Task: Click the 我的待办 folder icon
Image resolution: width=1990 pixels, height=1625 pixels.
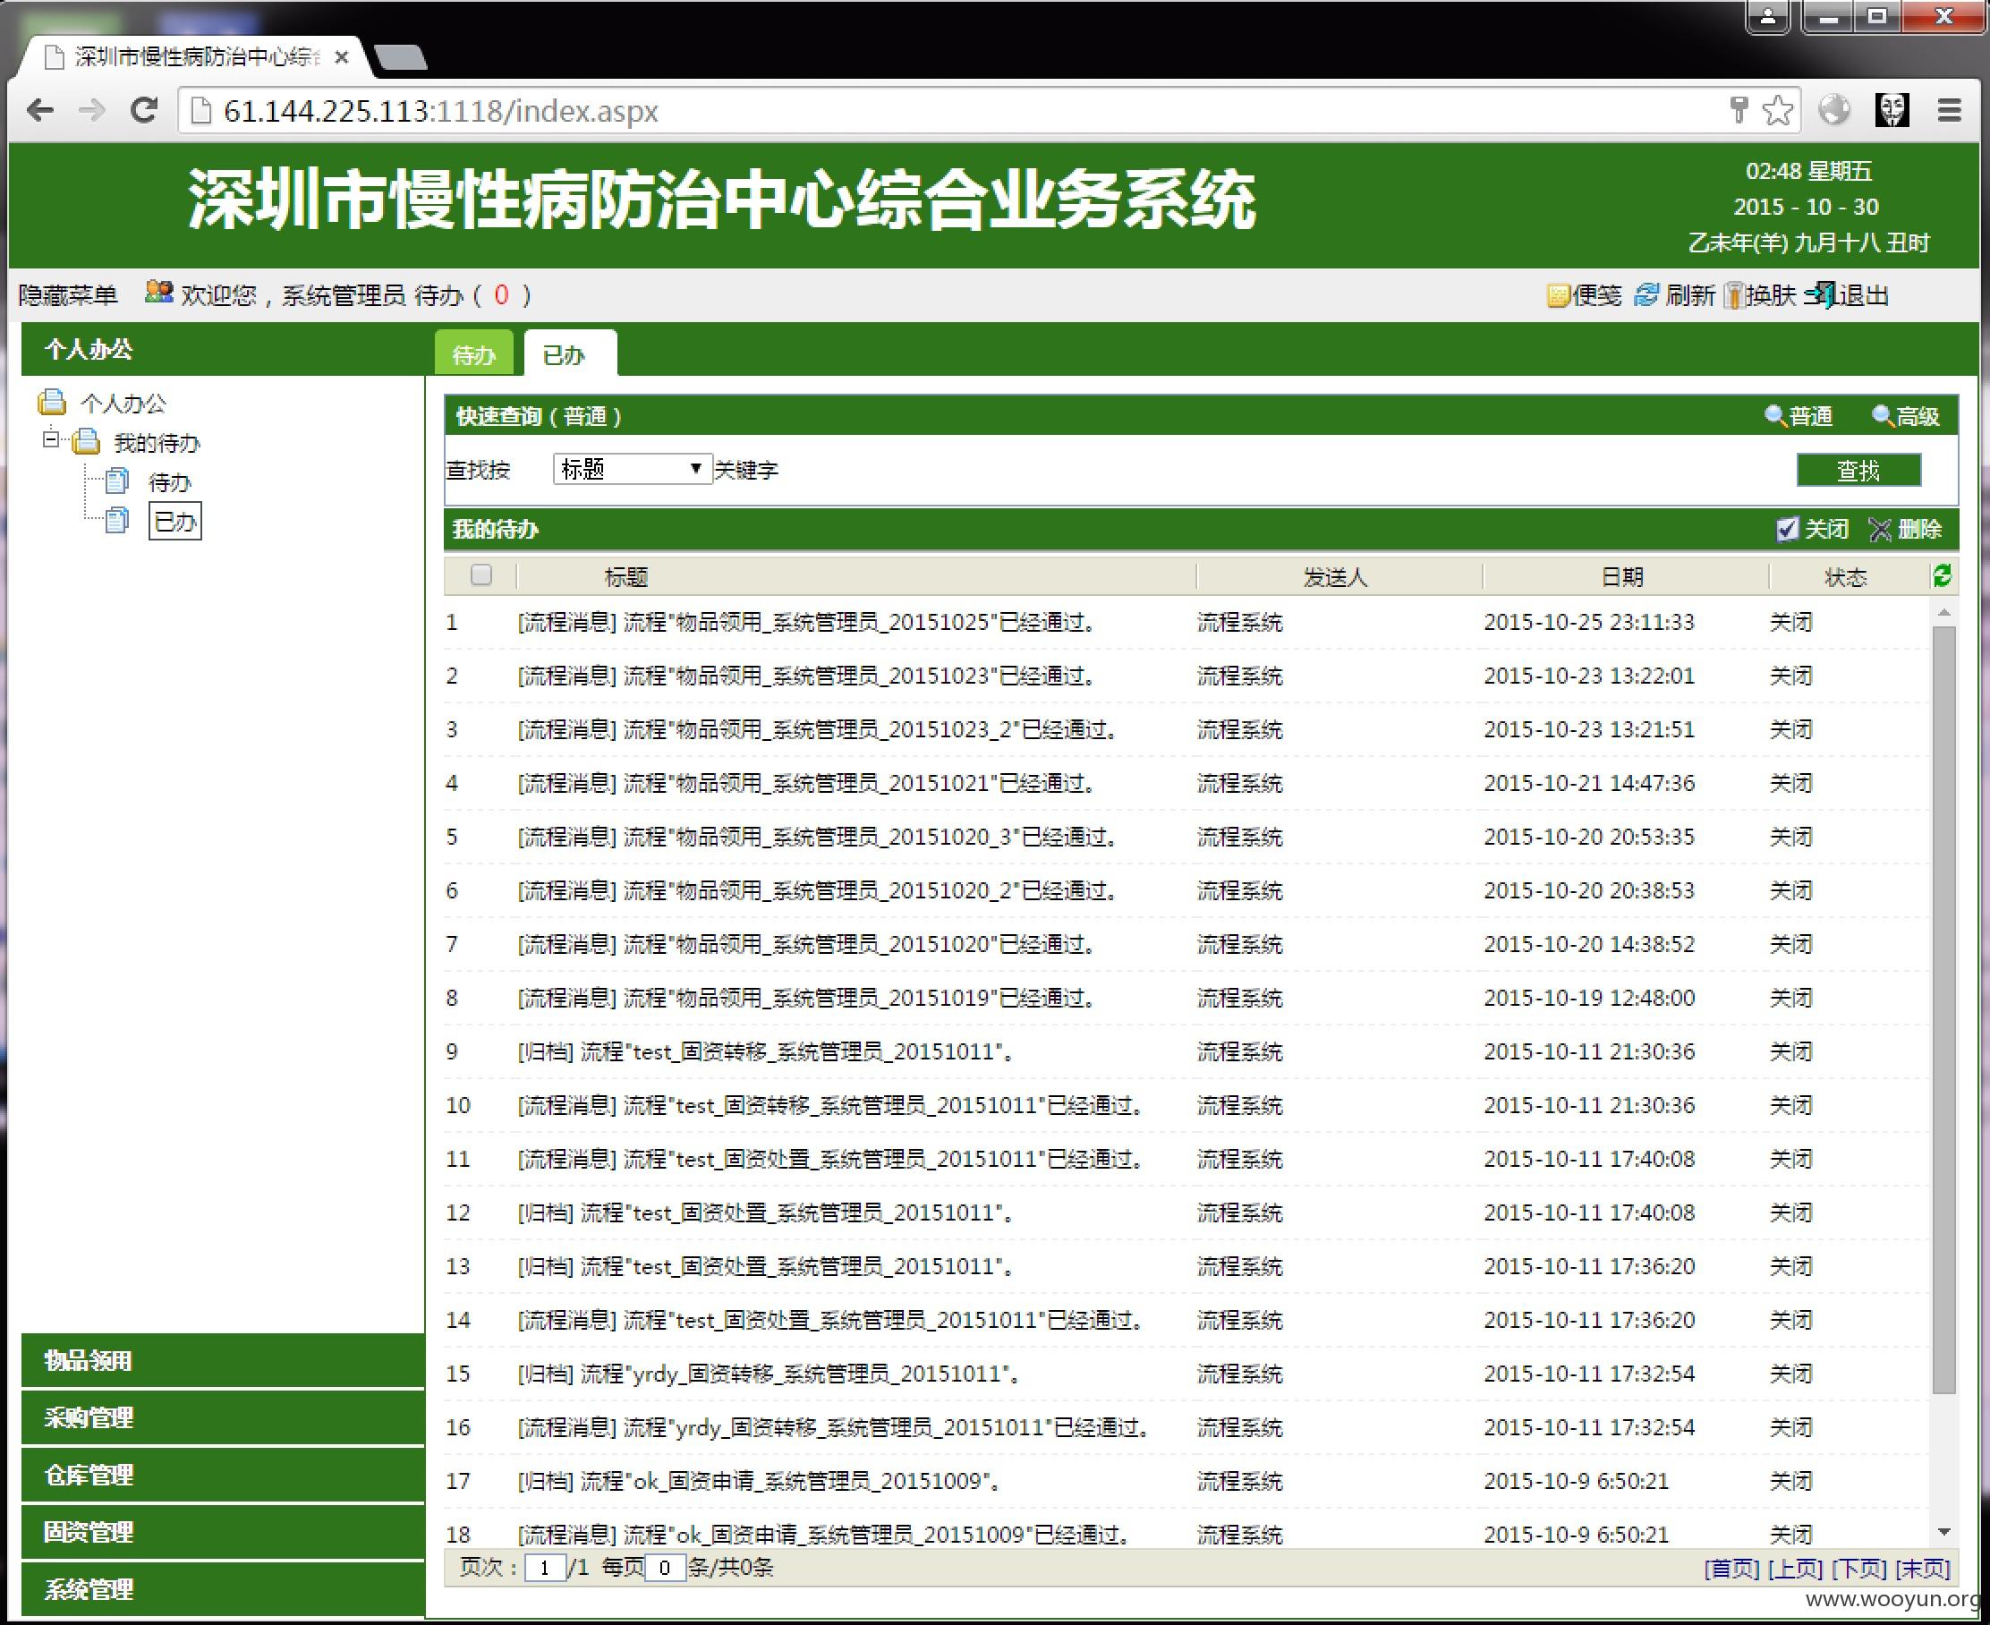Action: pyautogui.click(x=86, y=441)
